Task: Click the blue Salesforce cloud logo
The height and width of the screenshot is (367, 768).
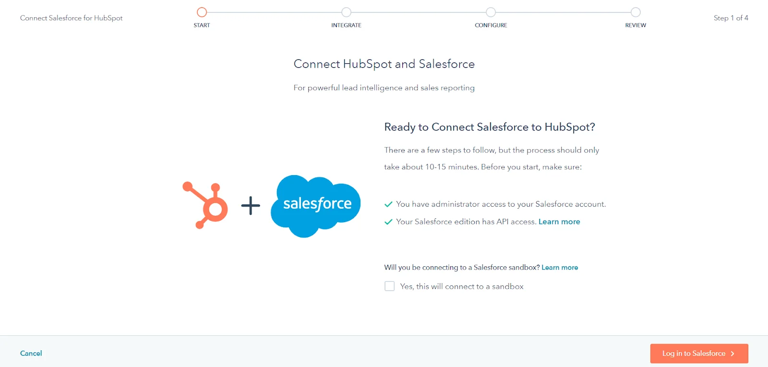Action: pos(315,204)
